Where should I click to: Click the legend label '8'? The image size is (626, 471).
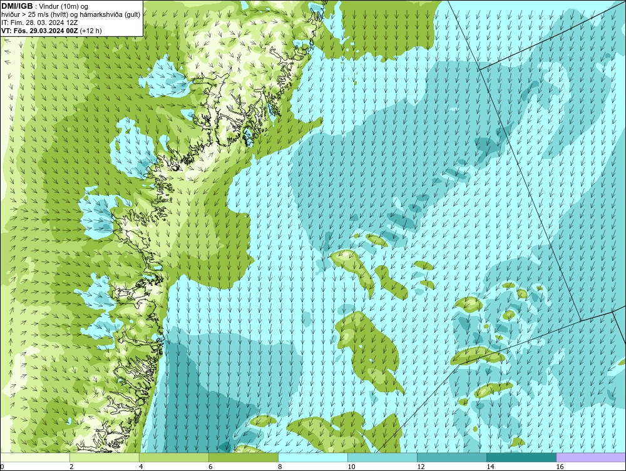point(280,467)
